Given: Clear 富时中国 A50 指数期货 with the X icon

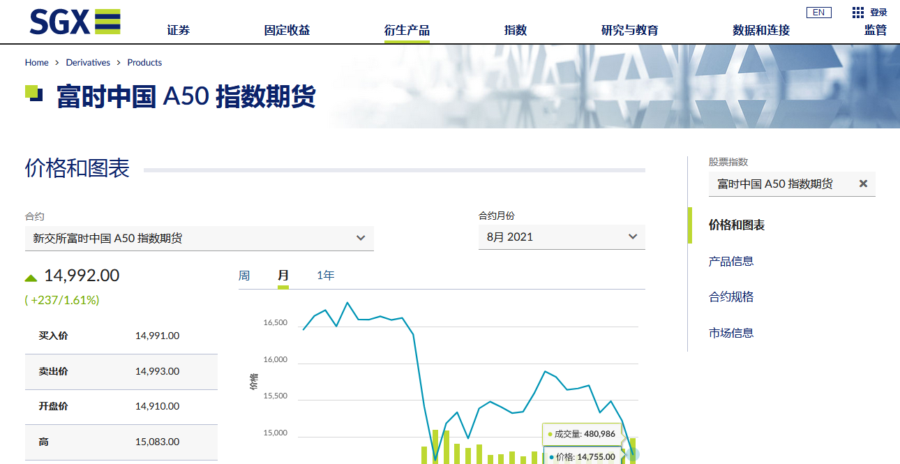Looking at the screenshot, I should (x=863, y=184).
